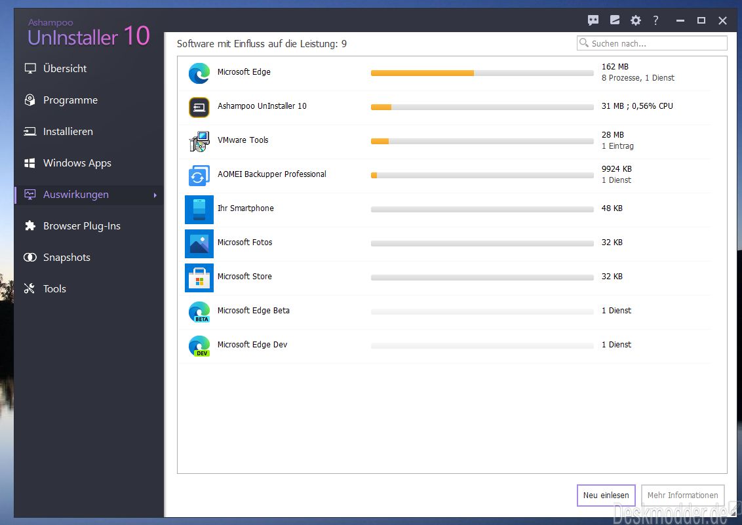Viewport: 742px width, 525px height.
Task: Click the '1 Eintrag' text
Action: pyautogui.click(x=617, y=146)
